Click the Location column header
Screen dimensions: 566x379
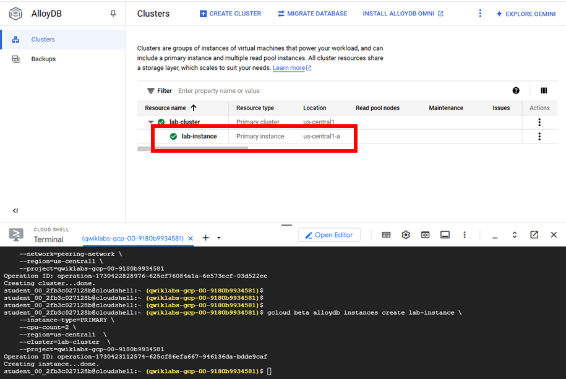coord(314,108)
